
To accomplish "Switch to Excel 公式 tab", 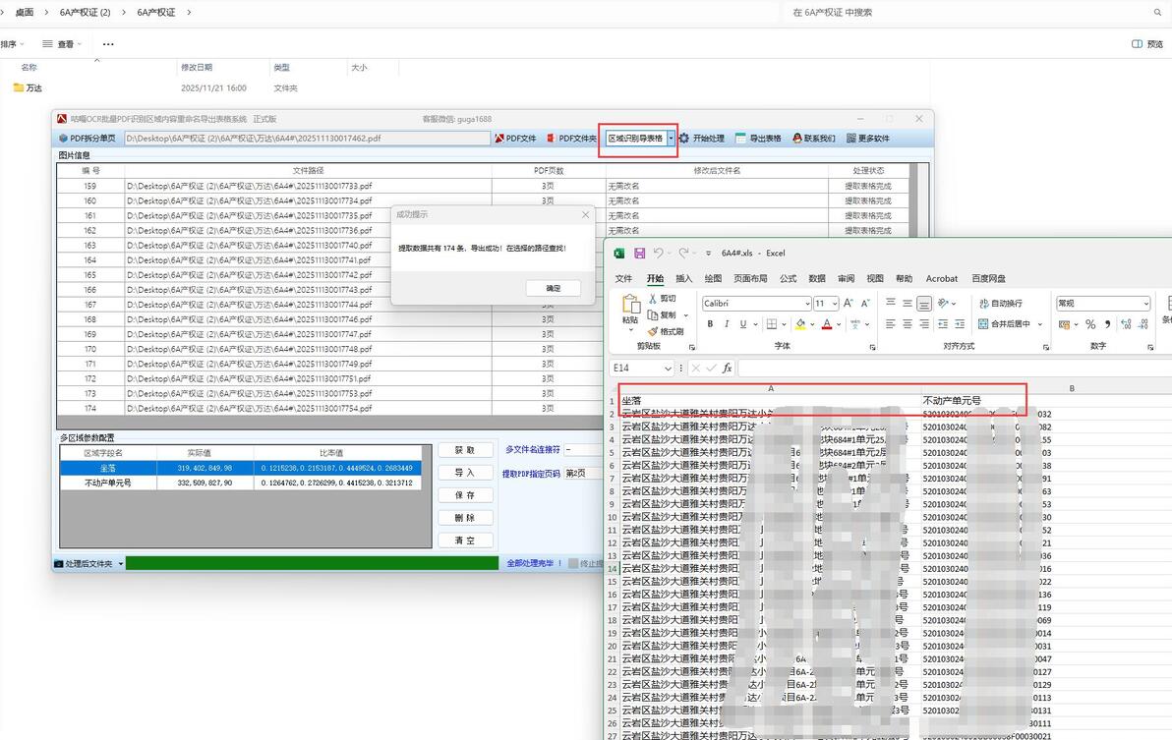I will 788,278.
